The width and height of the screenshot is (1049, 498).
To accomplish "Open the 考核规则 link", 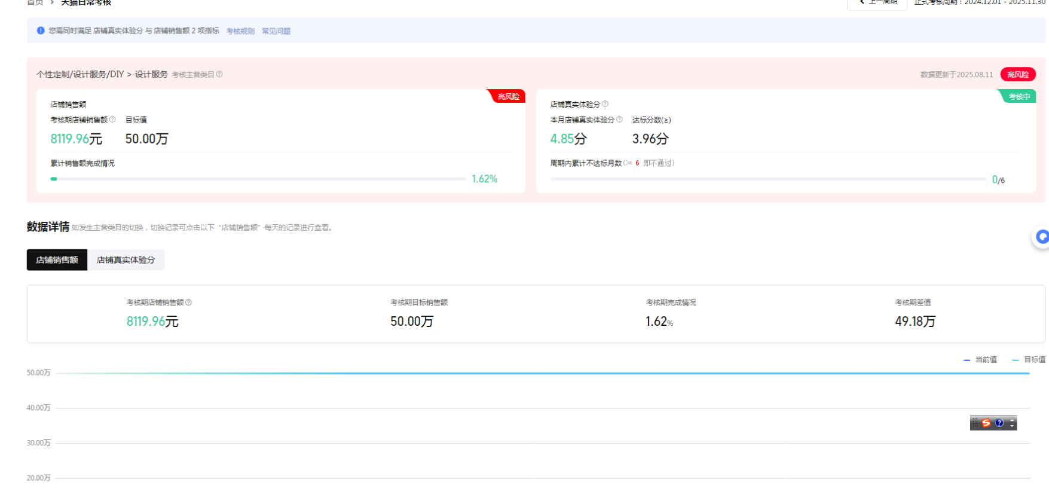I will pyautogui.click(x=240, y=31).
